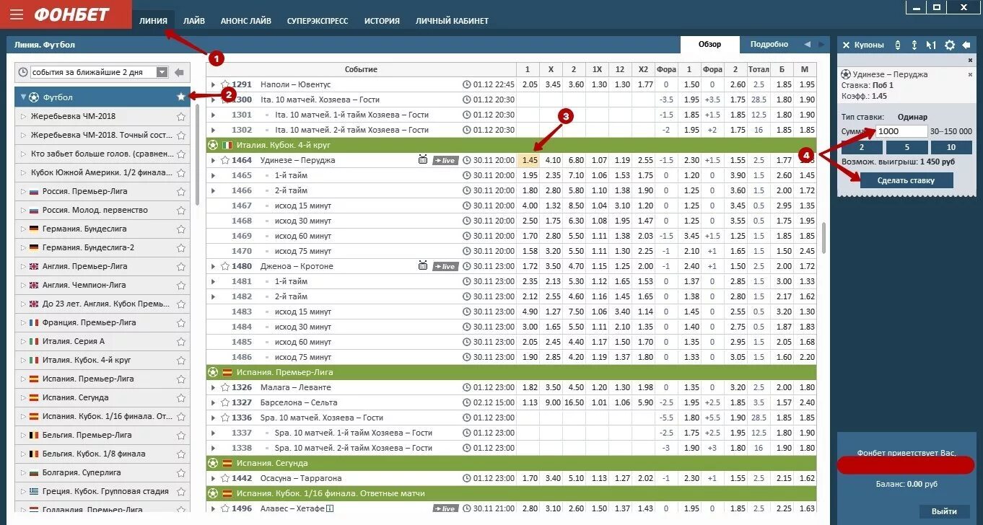The height and width of the screenshot is (525, 983).
Task: Switch to the Подробно view tab
Action: (769, 45)
